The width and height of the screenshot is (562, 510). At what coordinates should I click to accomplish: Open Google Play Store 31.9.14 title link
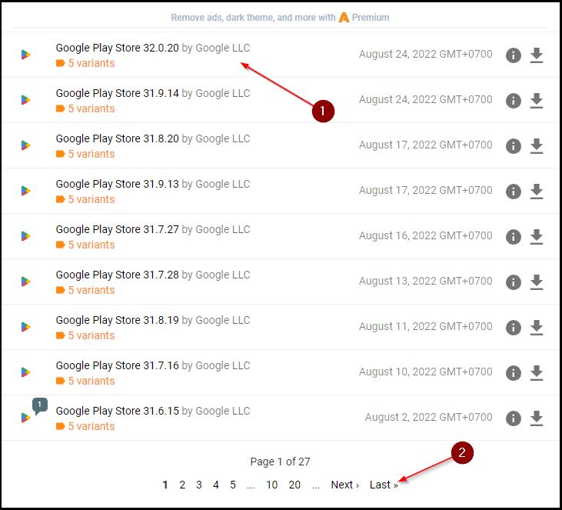(117, 93)
